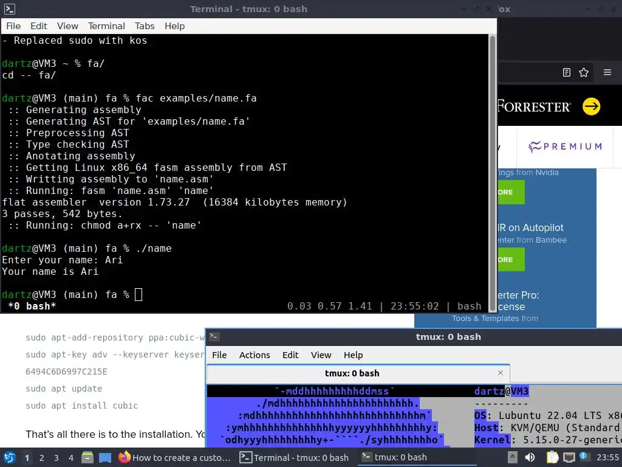The image size is (622, 467).
Task: Click the taskbar clock showing 23:55
Action: click(607, 457)
